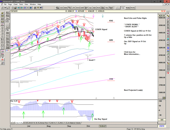Open the Chart menu
170x130 pixels.
click(x=15, y=4)
